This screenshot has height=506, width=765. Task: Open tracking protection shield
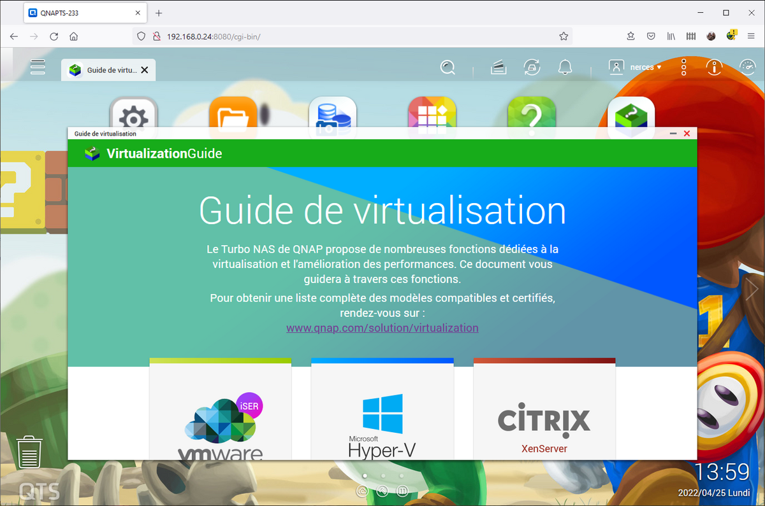click(x=142, y=36)
